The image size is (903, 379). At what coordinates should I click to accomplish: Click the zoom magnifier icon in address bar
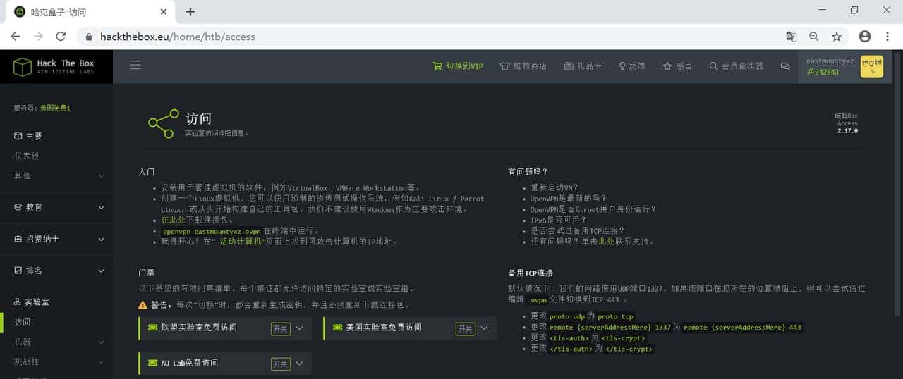[813, 37]
